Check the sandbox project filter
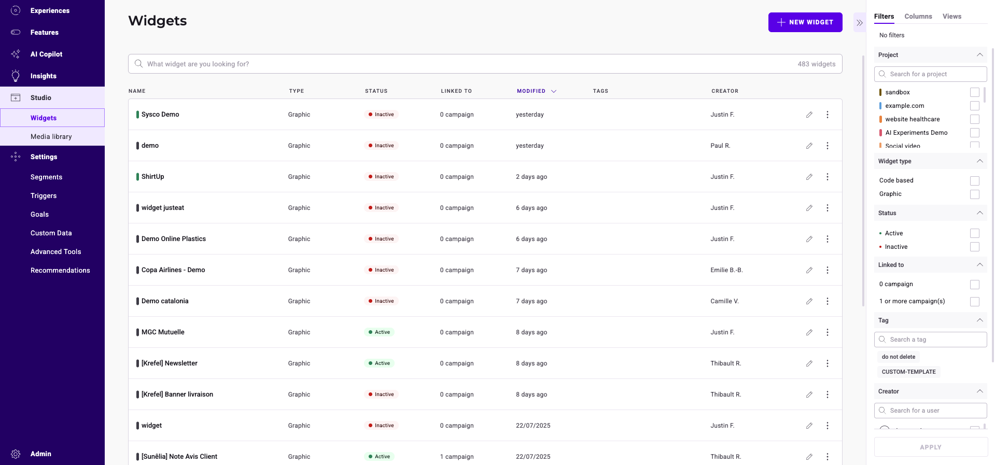The height and width of the screenshot is (465, 995). point(975,92)
